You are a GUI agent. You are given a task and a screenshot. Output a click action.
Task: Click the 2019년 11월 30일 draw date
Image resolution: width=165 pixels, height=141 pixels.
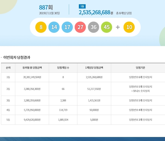[49, 13]
